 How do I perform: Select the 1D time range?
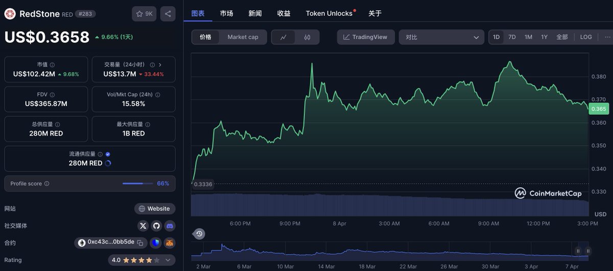pos(496,37)
